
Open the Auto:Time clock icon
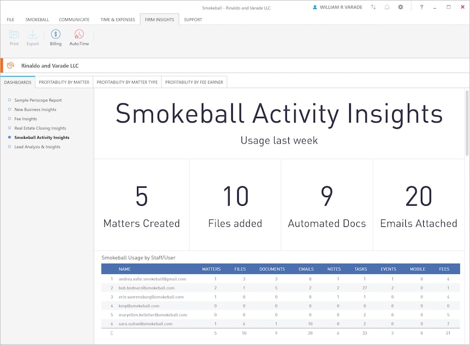[79, 34]
